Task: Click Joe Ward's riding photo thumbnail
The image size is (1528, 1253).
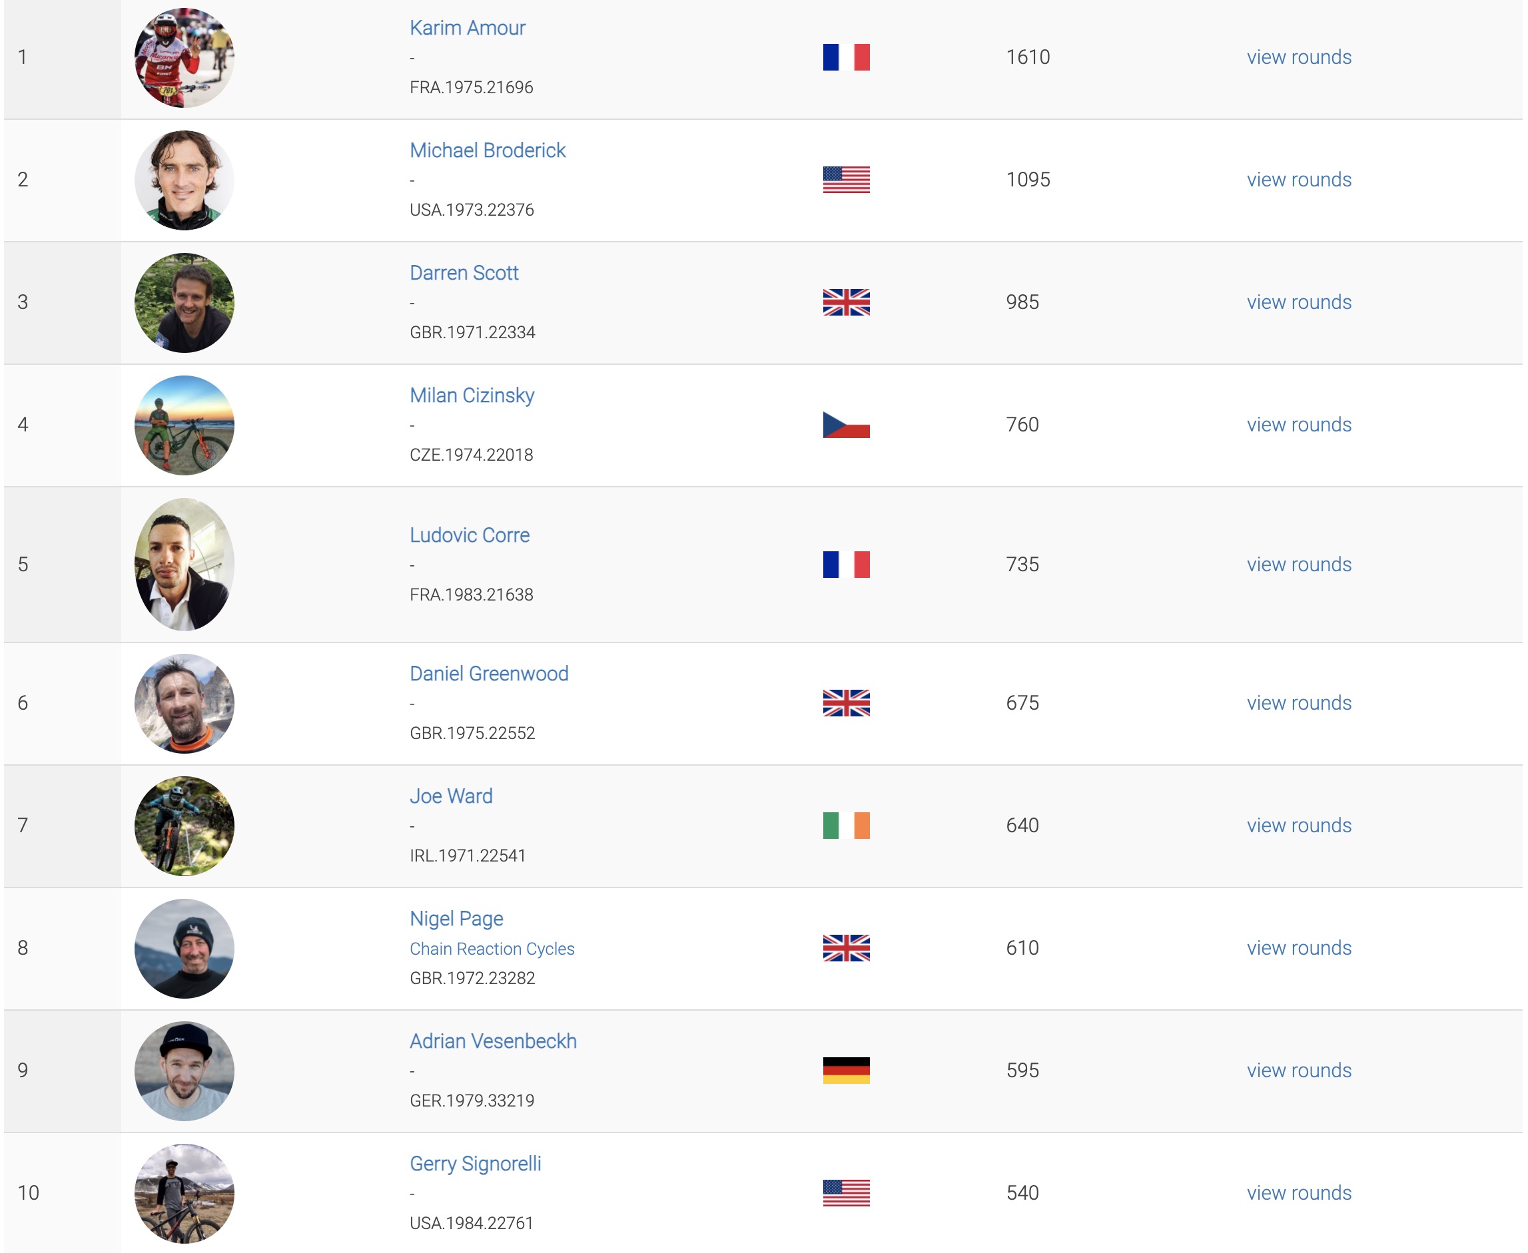Action: [x=184, y=826]
